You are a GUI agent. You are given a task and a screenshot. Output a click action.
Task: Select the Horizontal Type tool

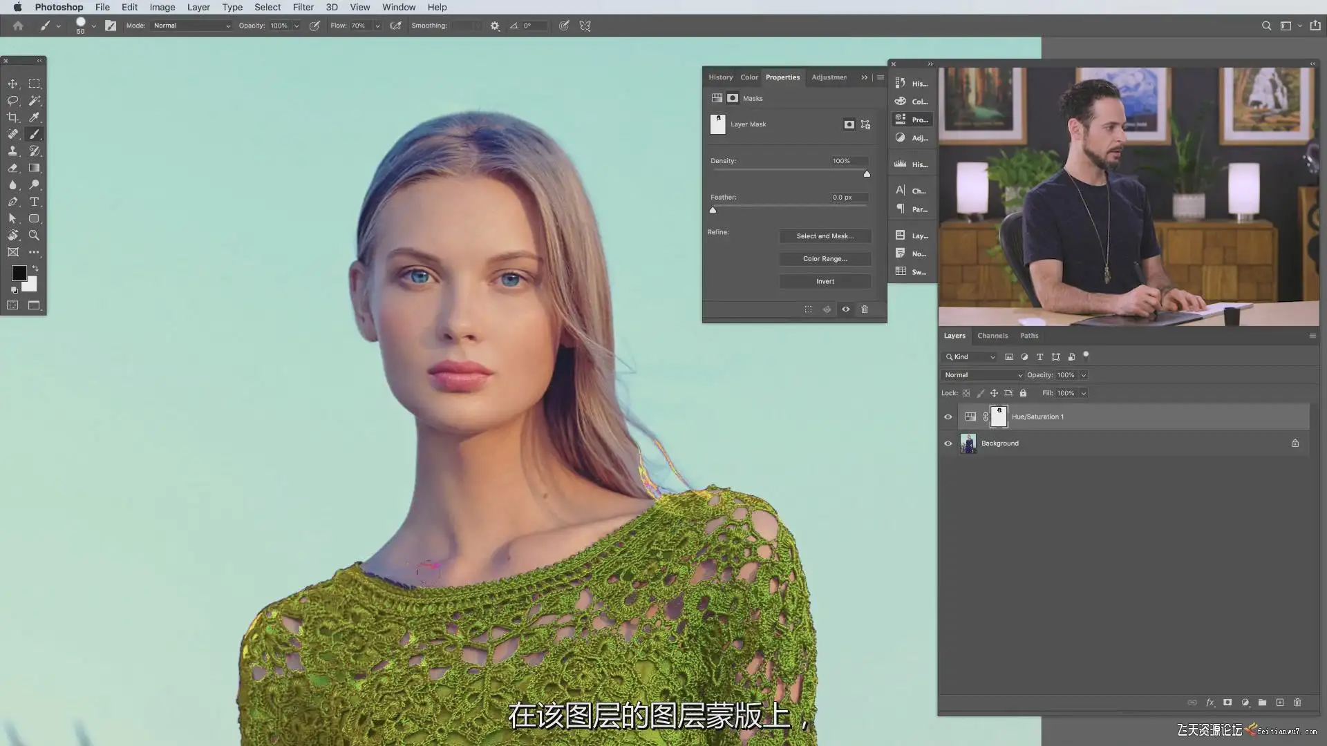[x=34, y=202]
